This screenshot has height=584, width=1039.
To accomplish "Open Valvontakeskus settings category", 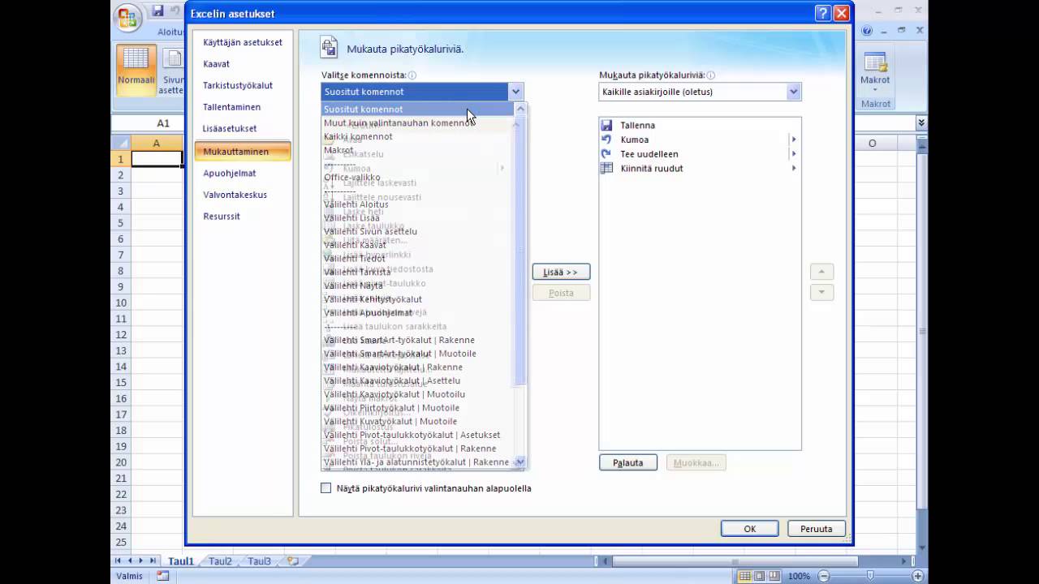I will point(243,195).
